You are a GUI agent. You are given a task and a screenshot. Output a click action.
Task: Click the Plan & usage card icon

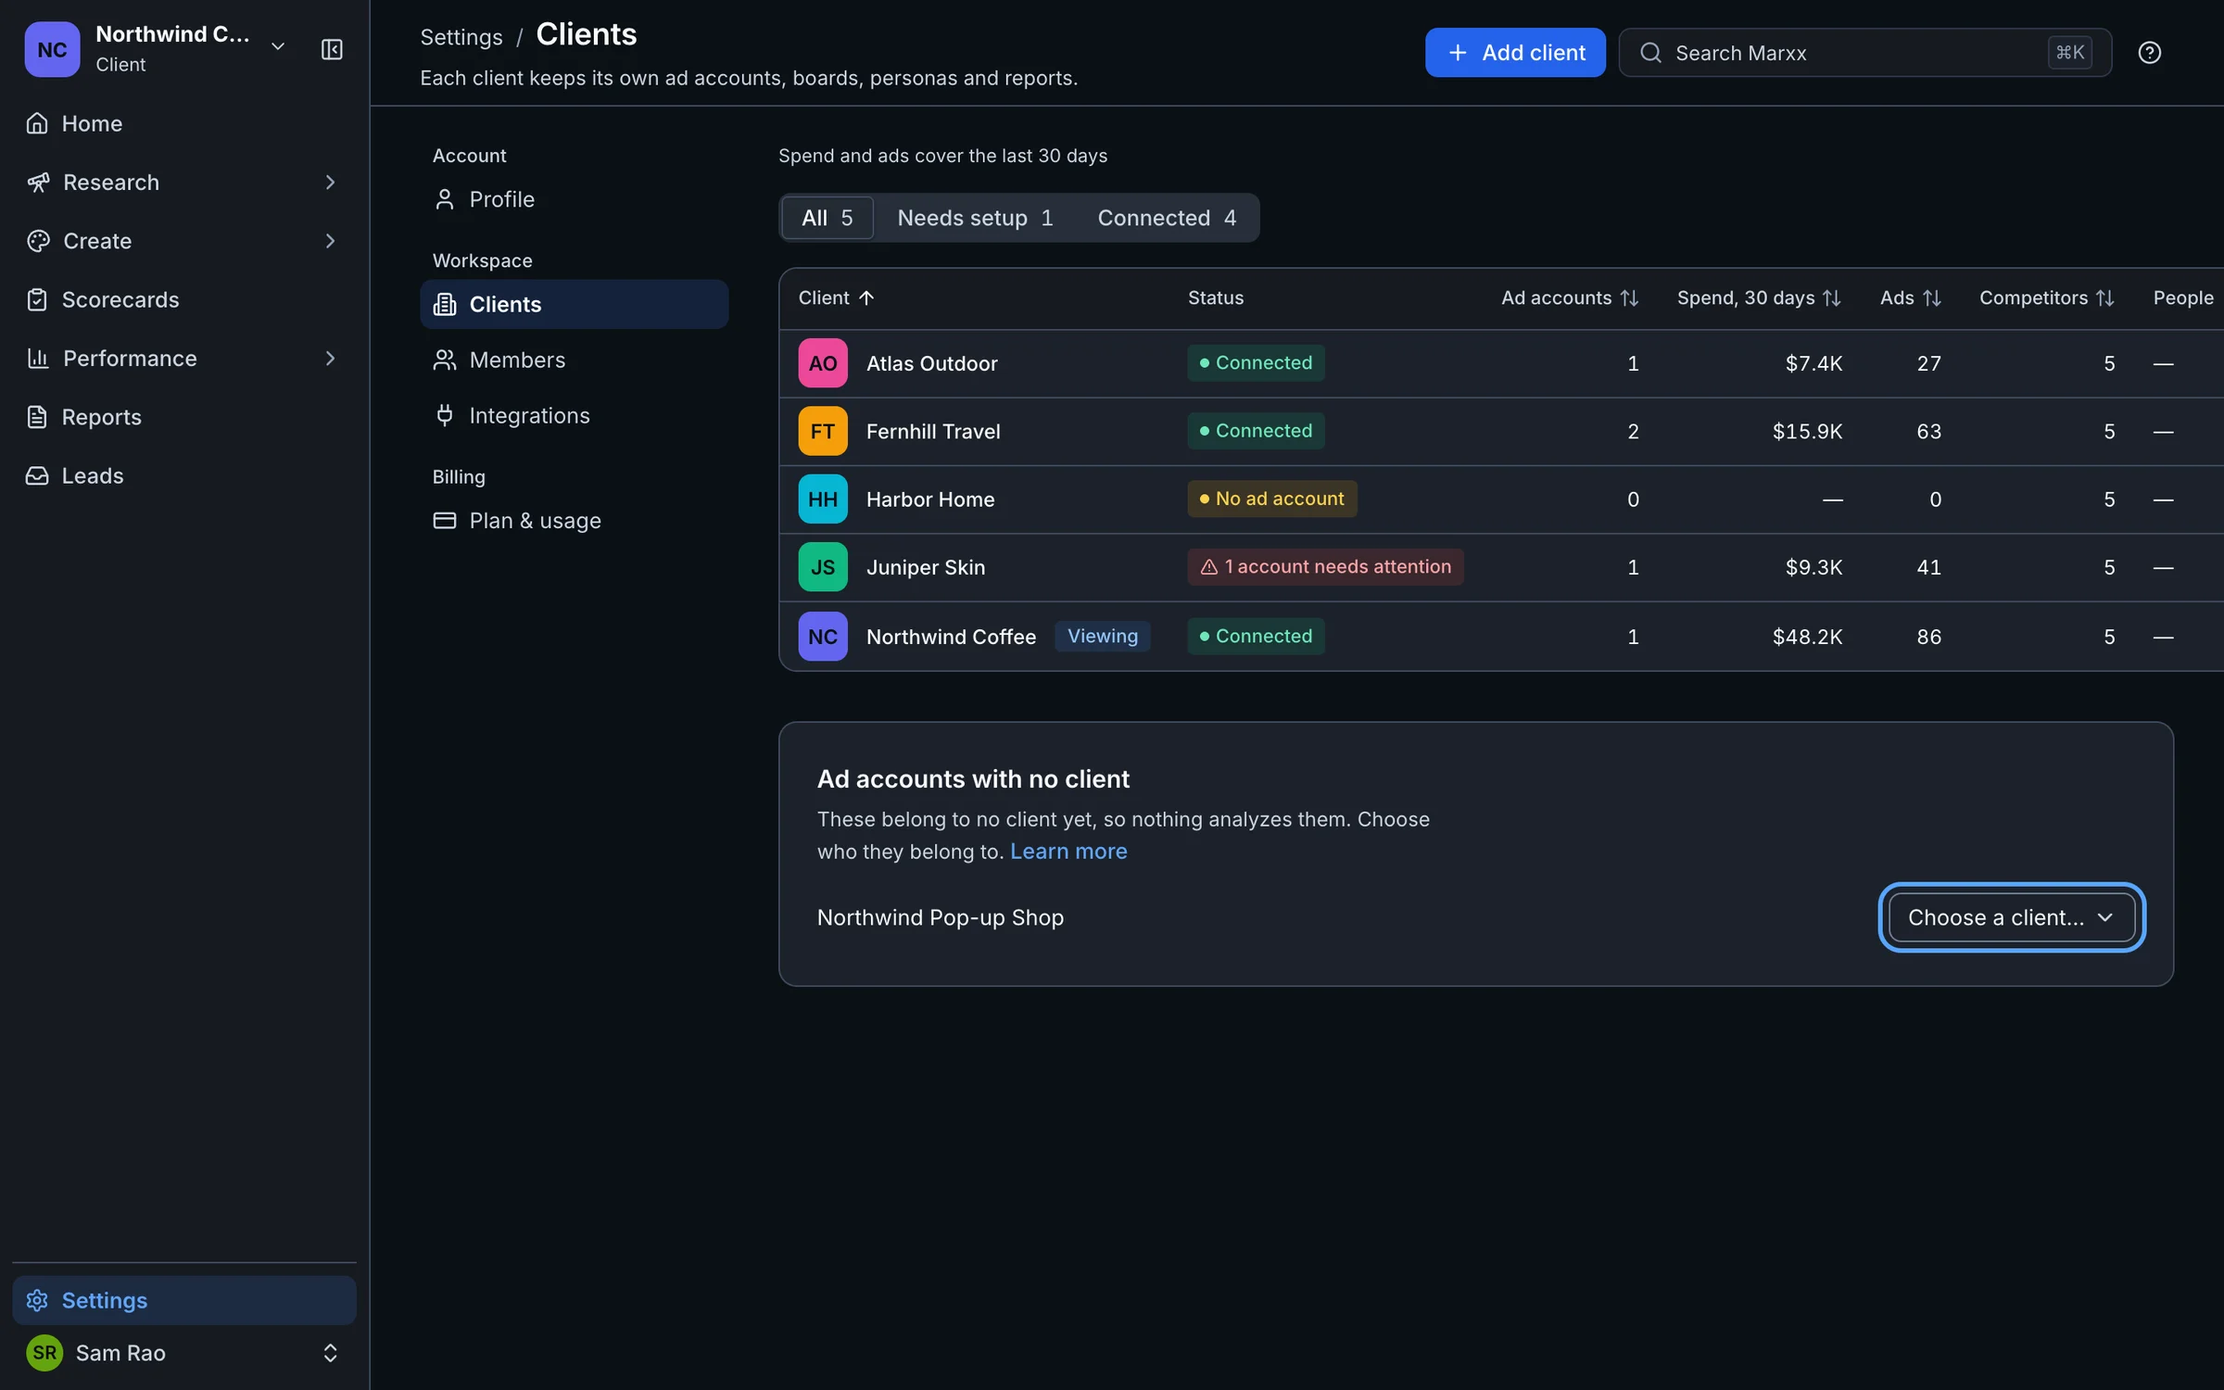coord(445,521)
